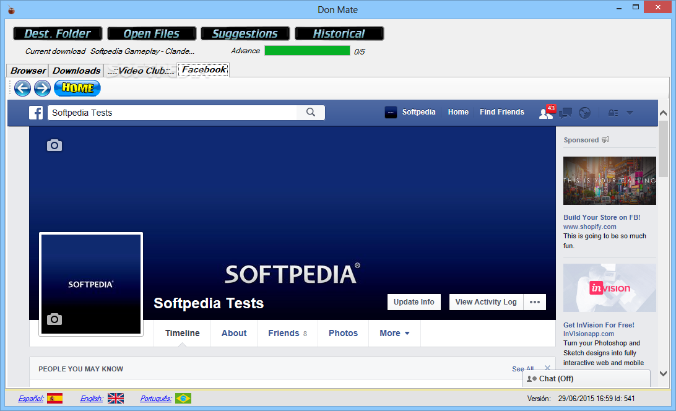Select the Spanish flag icon

click(x=54, y=398)
